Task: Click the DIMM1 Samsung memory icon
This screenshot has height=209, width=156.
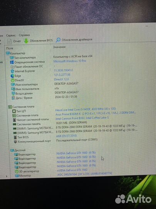Action: pos(15,129)
